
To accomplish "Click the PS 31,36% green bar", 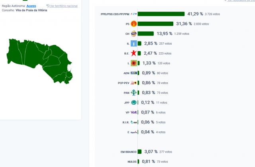I will [x=155, y=24].
